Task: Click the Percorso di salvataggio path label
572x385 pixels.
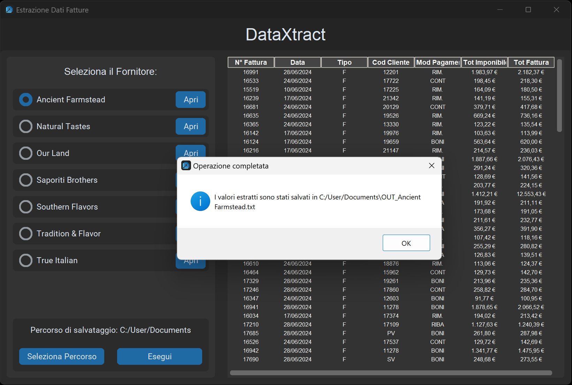Action: click(x=110, y=330)
